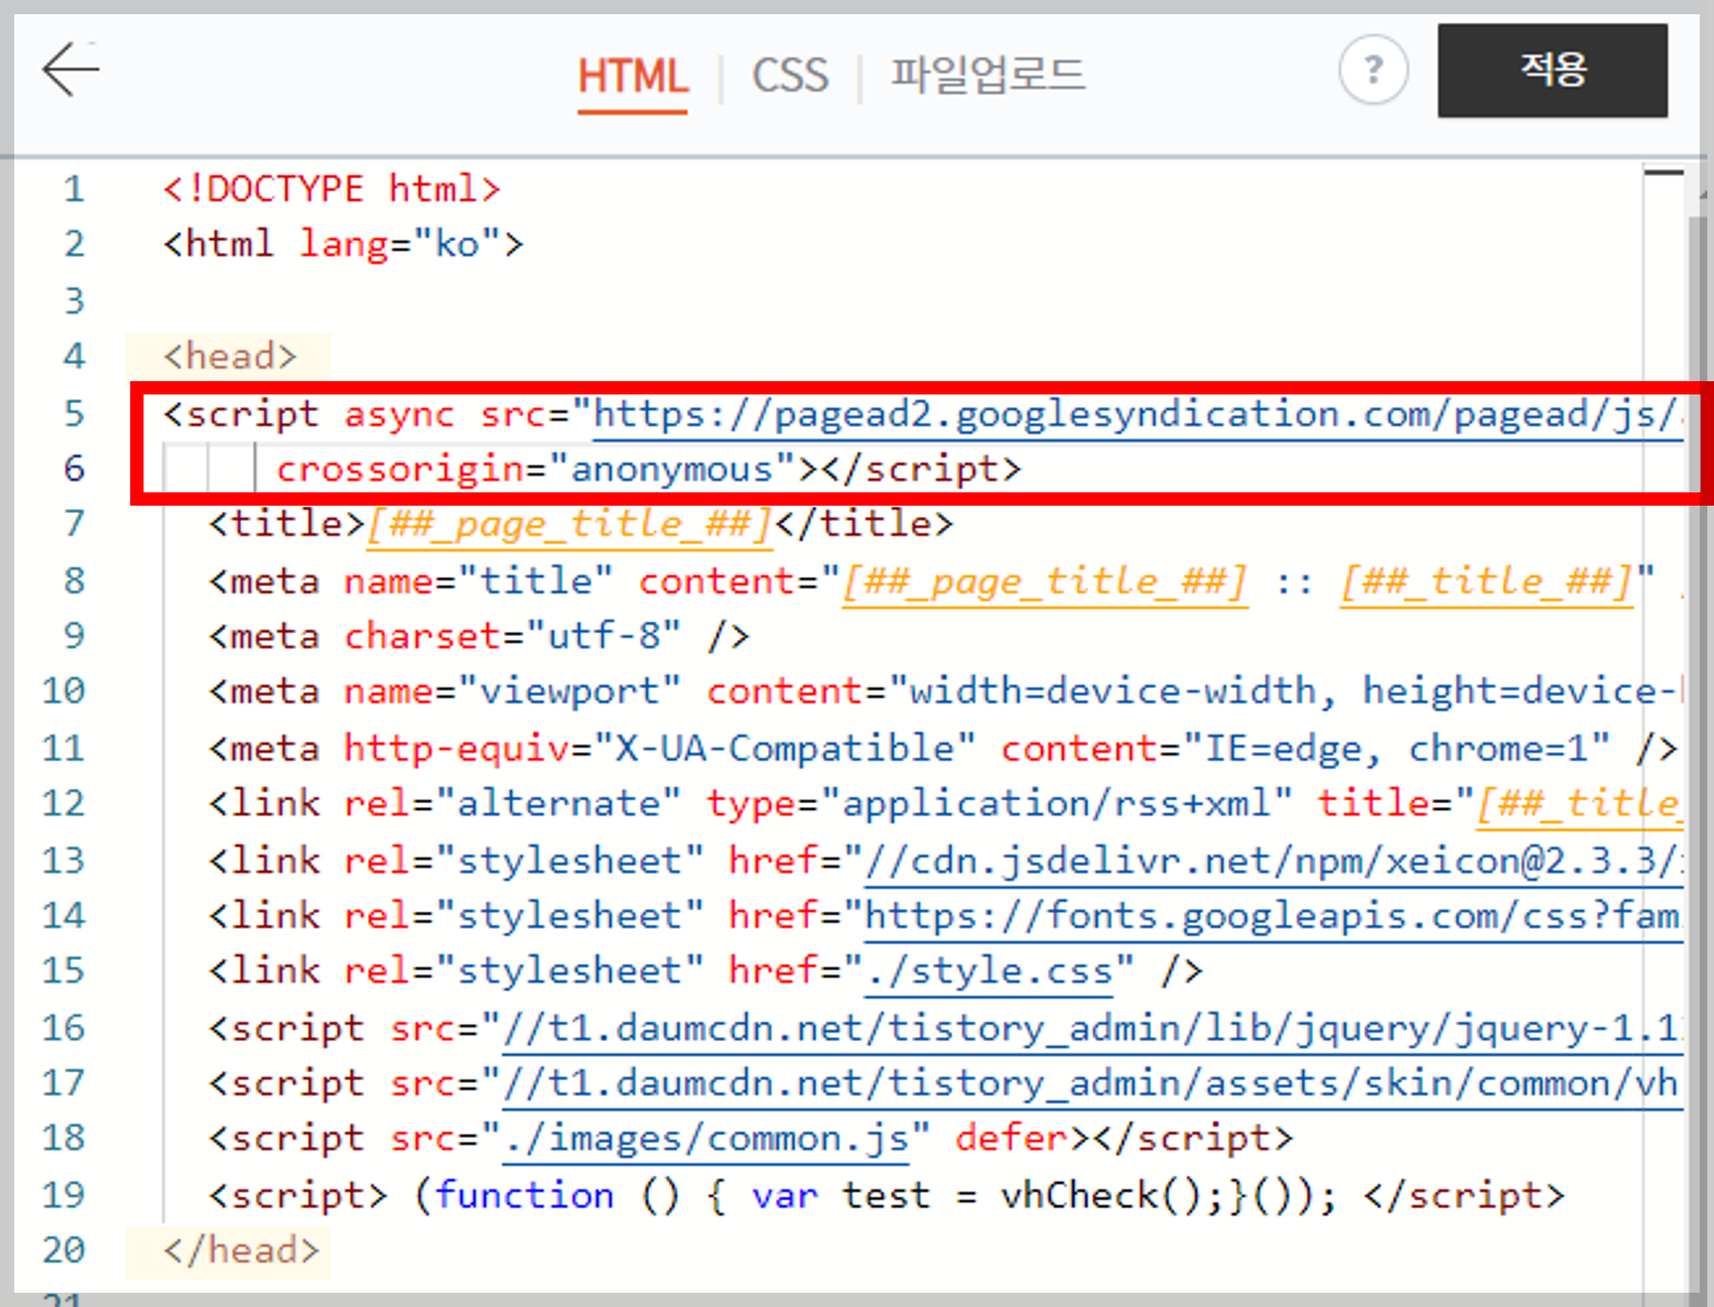Screen dimensions: 1714x1307
Task: Select line number 5 in the gutter
Action: pyautogui.click(x=74, y=413)
